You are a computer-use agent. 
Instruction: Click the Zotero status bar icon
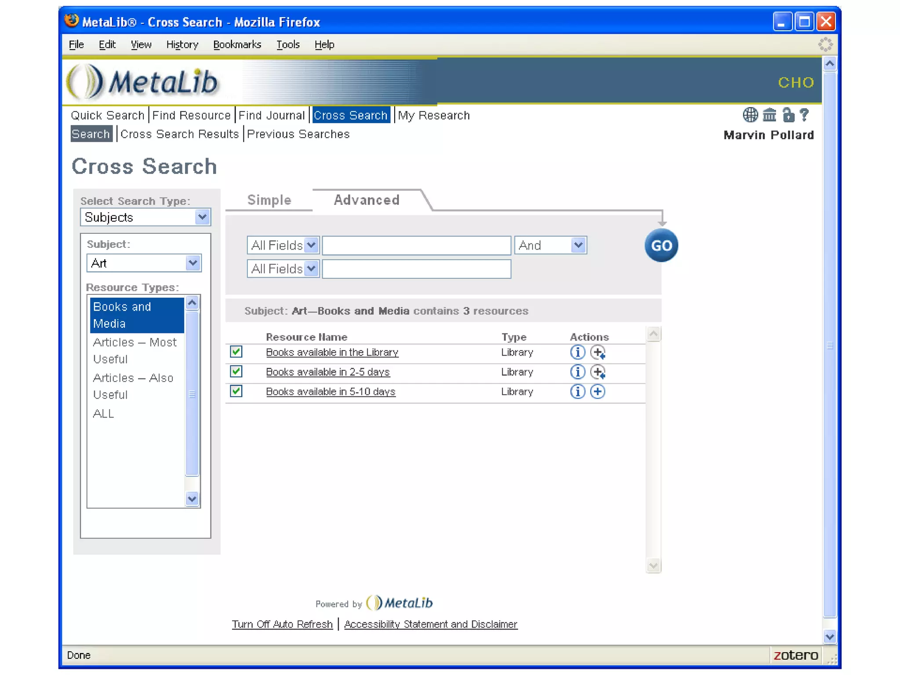tap(796, 655)
